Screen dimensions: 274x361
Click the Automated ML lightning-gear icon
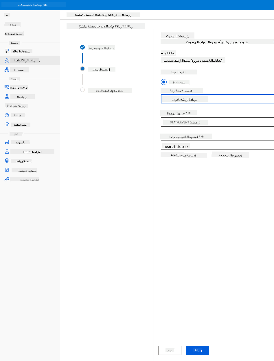pyautogui.click(x=7, y=60)
